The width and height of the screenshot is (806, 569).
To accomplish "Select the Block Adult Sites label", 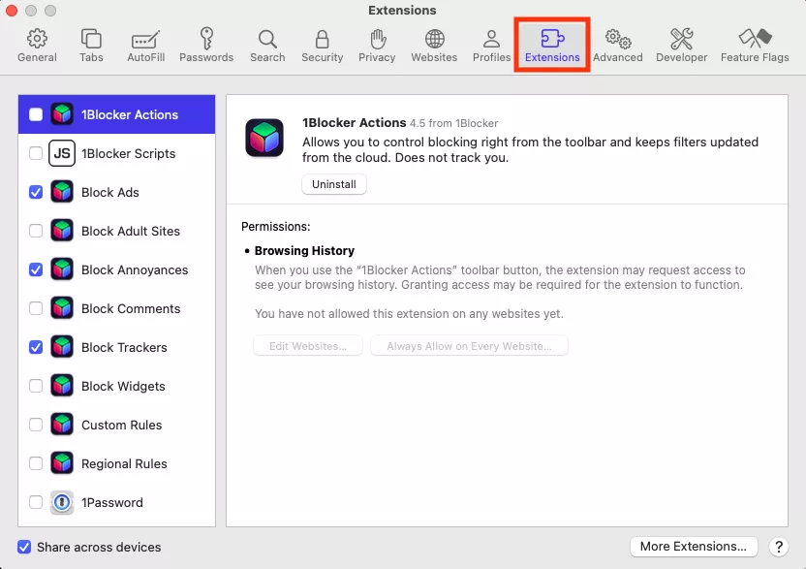I will (131, 231).
